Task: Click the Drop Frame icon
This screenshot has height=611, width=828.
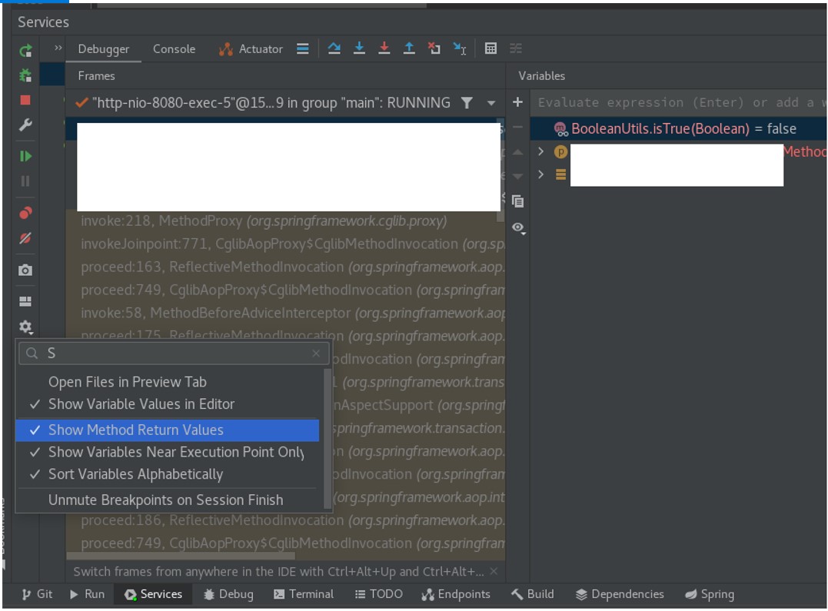Action: point(434,48)
